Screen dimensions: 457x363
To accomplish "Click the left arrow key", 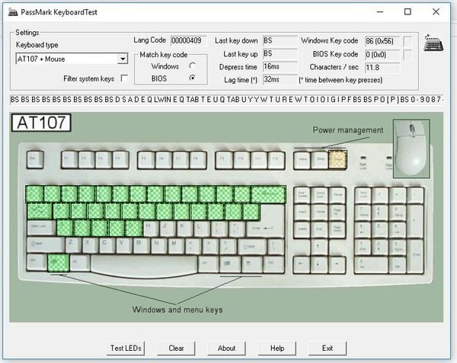I will [x=302, y=264].
